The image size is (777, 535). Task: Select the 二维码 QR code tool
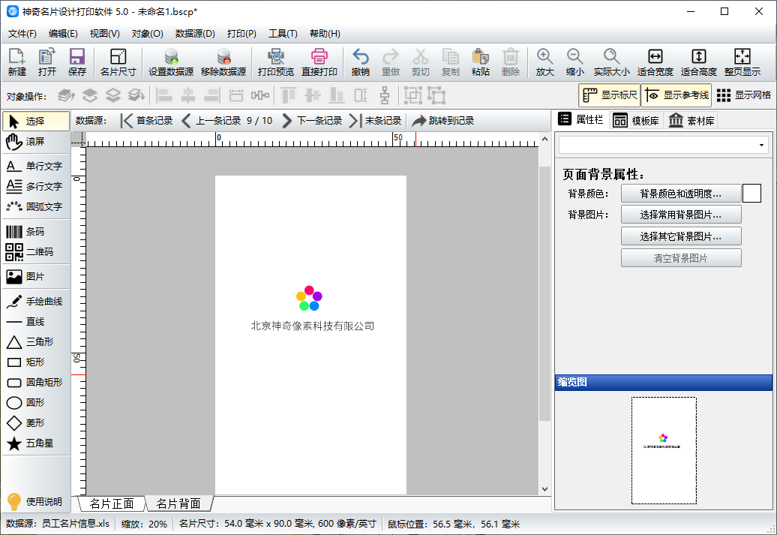[36, 252]
